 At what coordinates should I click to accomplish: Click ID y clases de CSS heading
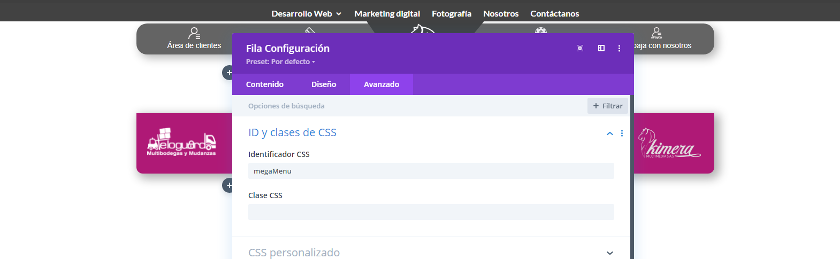[x=292, y=132]
